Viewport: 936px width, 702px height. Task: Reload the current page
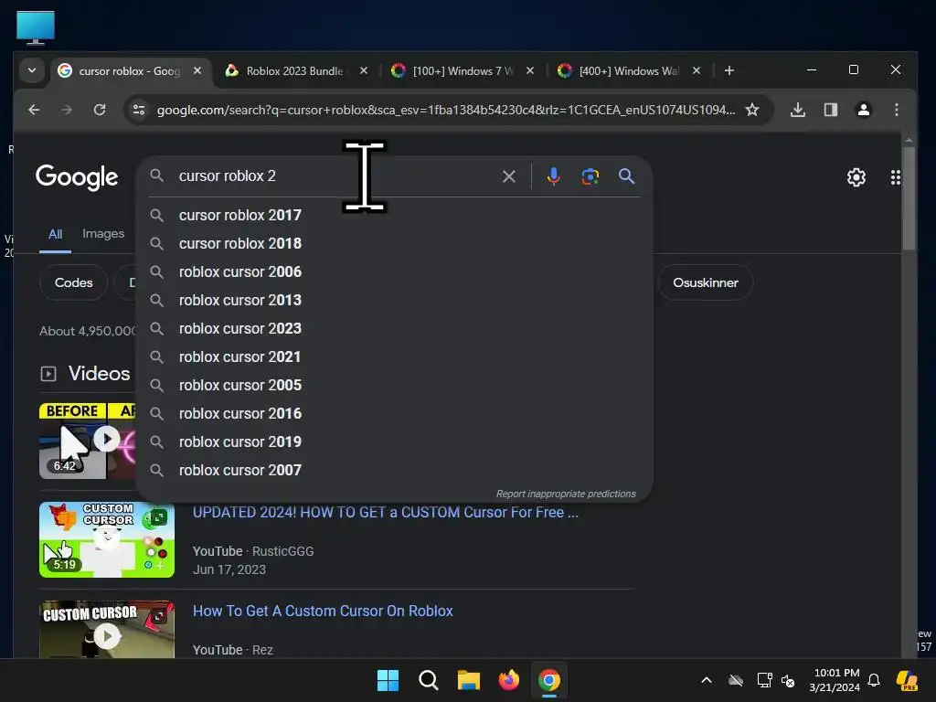(100, 110)
